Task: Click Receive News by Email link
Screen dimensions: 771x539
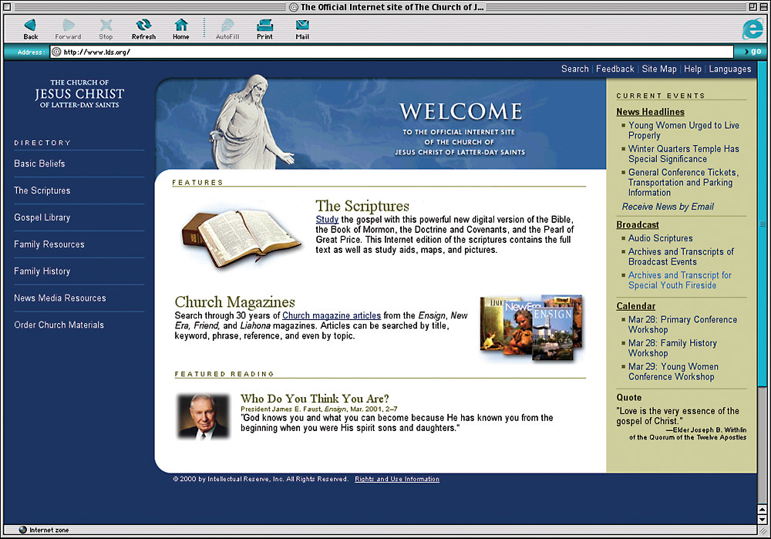Action: click(x=668, y=207)
